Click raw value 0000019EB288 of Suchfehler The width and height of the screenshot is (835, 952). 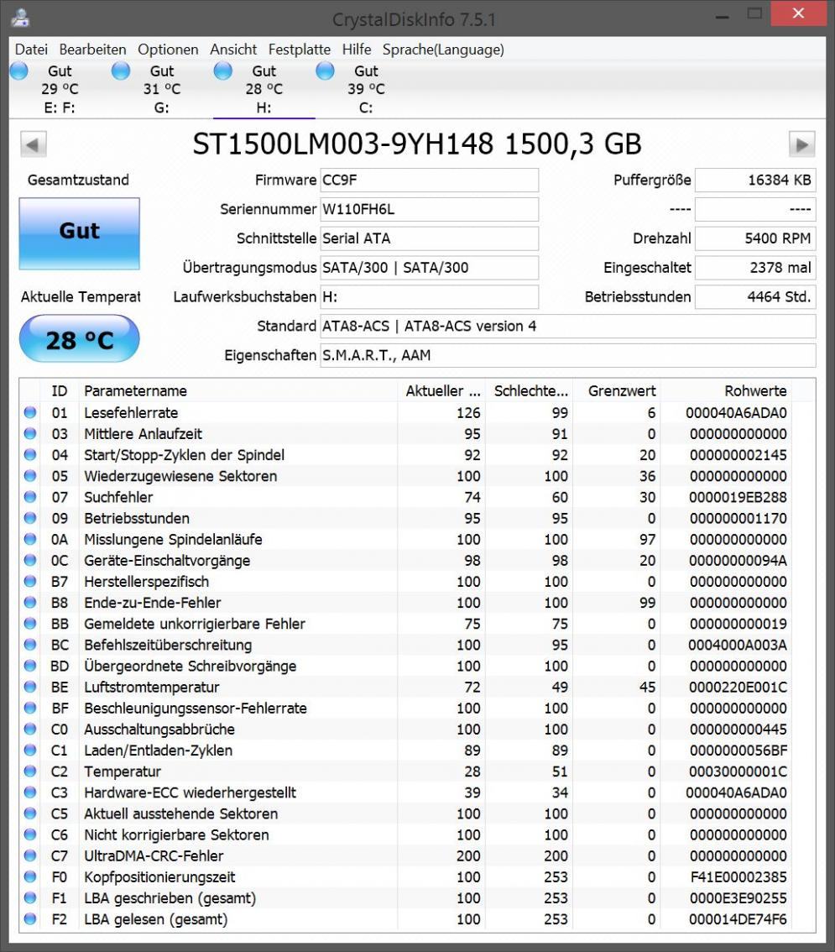click(x=738, y=497)
